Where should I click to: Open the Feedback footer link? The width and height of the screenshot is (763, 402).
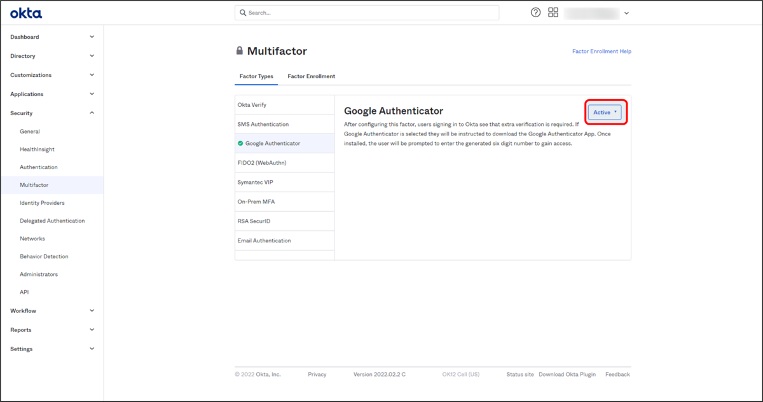[x=617, y=375]
